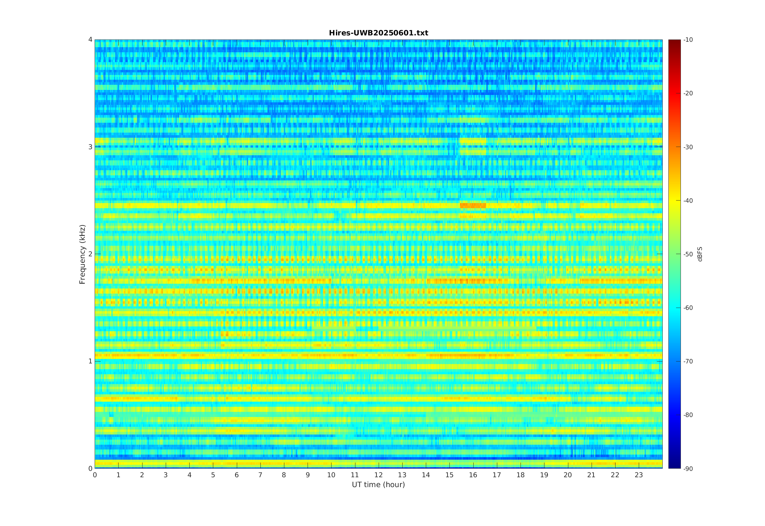Select the hour 12 tick label
The image size is (765, 526).
point(379,475)
